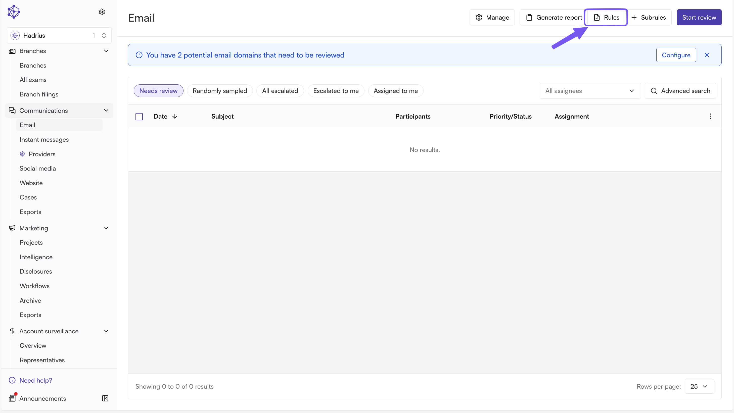
Task: Open the All assignees dropdown
Action: click(590, 91)
